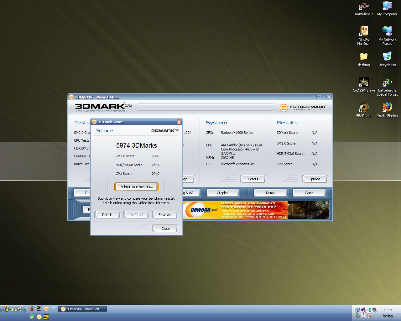Click the Start button

[x=13, y=309]
